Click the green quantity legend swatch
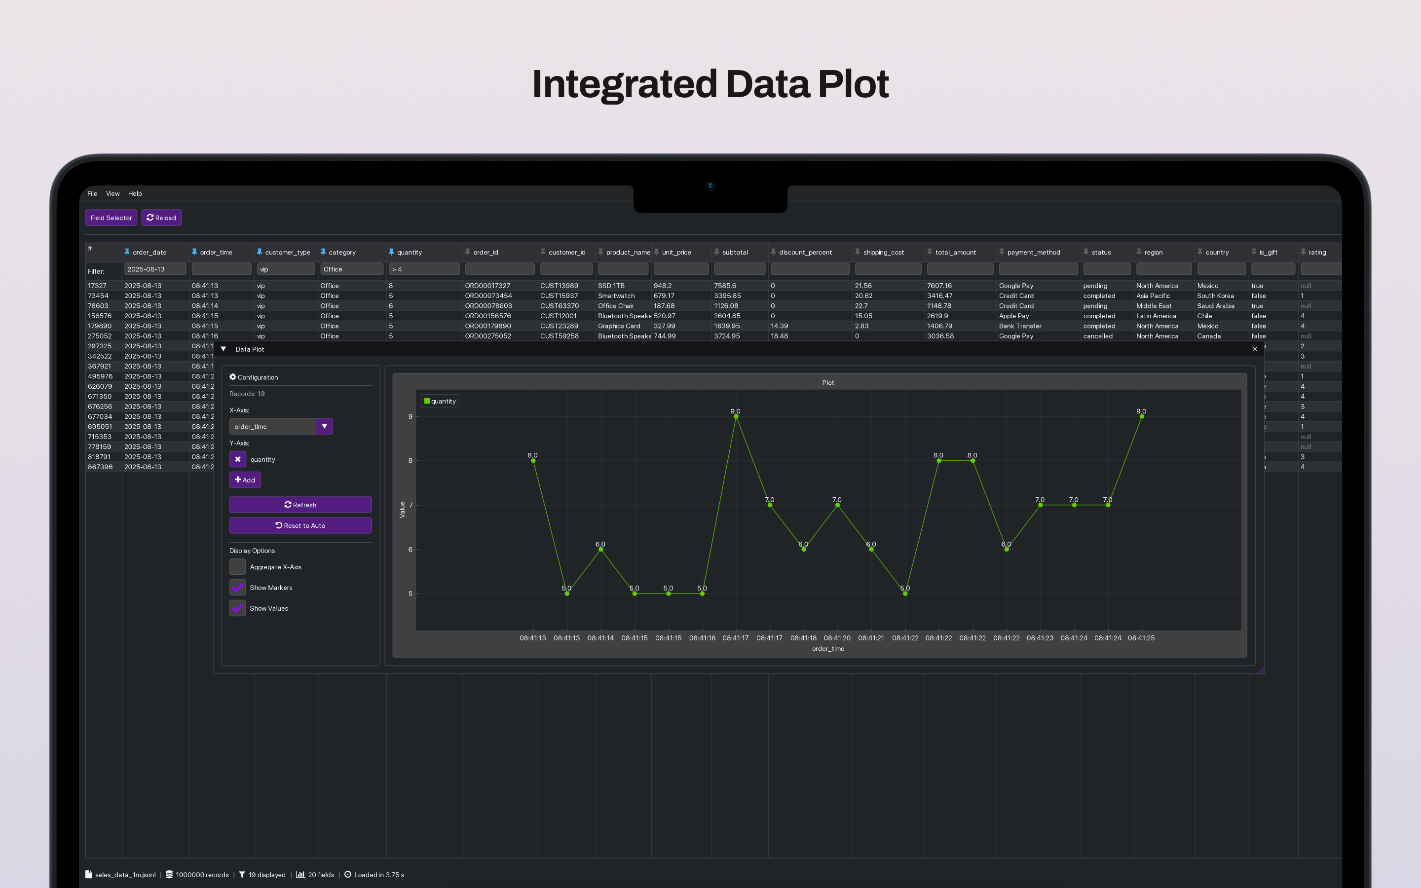The width and height of the screenshot is (1421, 888). tap(427, 401)
